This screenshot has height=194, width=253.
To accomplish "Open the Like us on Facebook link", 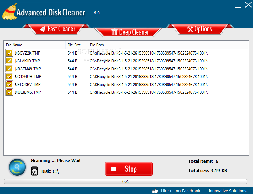I will point(181,191).
